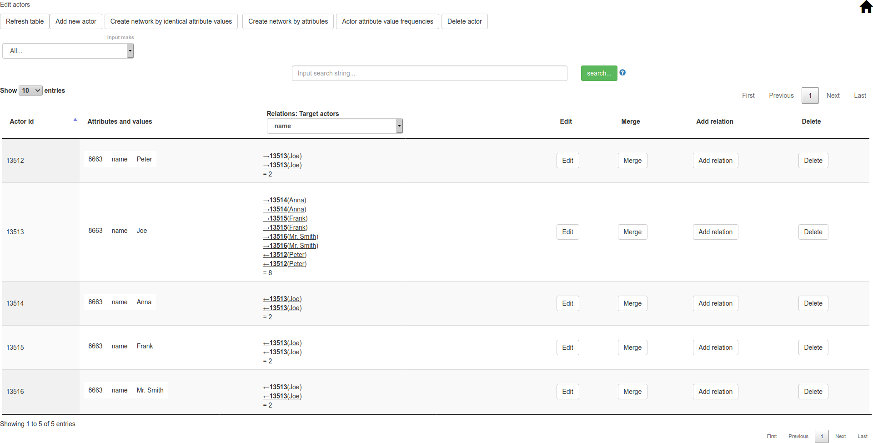Select the Mr. Smith name value cell
The width and height of the screenshot is (873, 443).
[x=150, y=390]
